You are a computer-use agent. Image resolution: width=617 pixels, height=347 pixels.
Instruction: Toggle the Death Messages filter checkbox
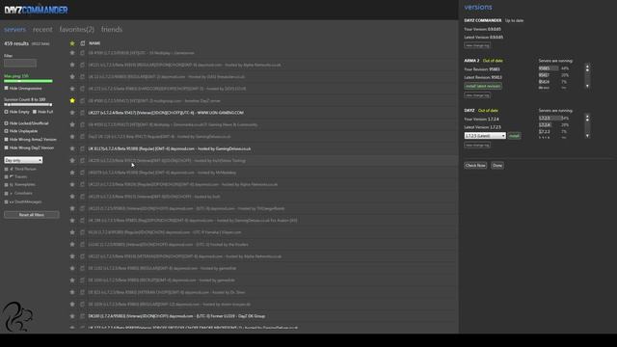pyautogui.click(x=7, y=201)
